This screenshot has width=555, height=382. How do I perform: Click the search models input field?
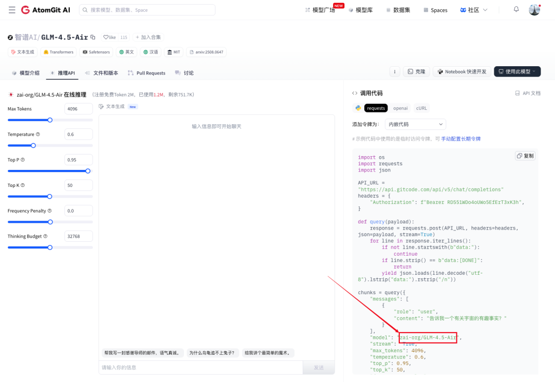(x=147, y=10)
